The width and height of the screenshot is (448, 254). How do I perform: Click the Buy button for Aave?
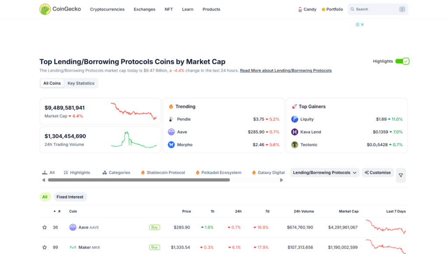tap(154, 227)
